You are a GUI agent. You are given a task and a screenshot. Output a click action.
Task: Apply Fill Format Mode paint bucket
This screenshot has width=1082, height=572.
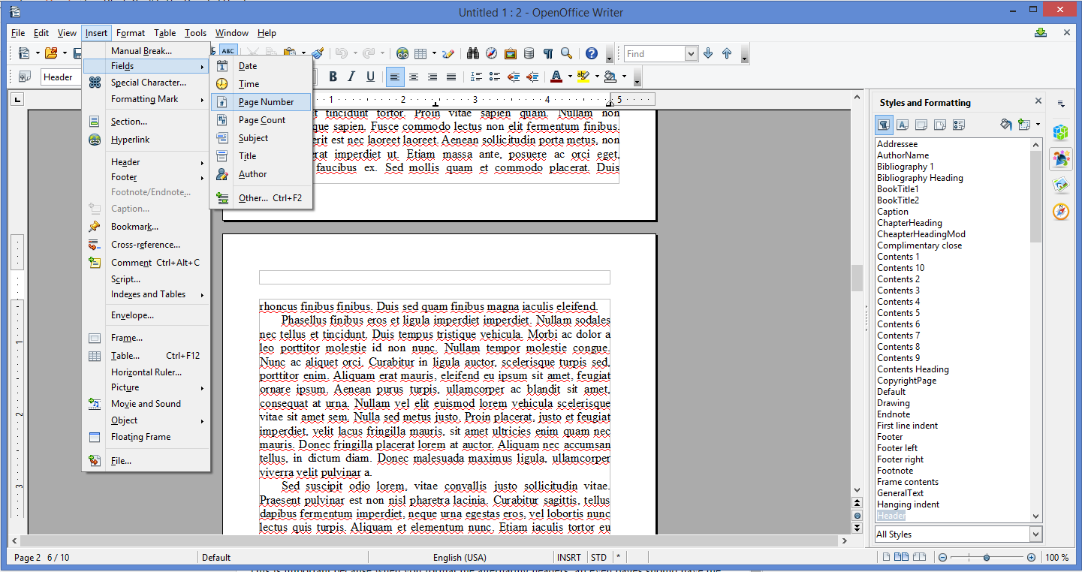pyautogui.click(x=1006, y=125)
